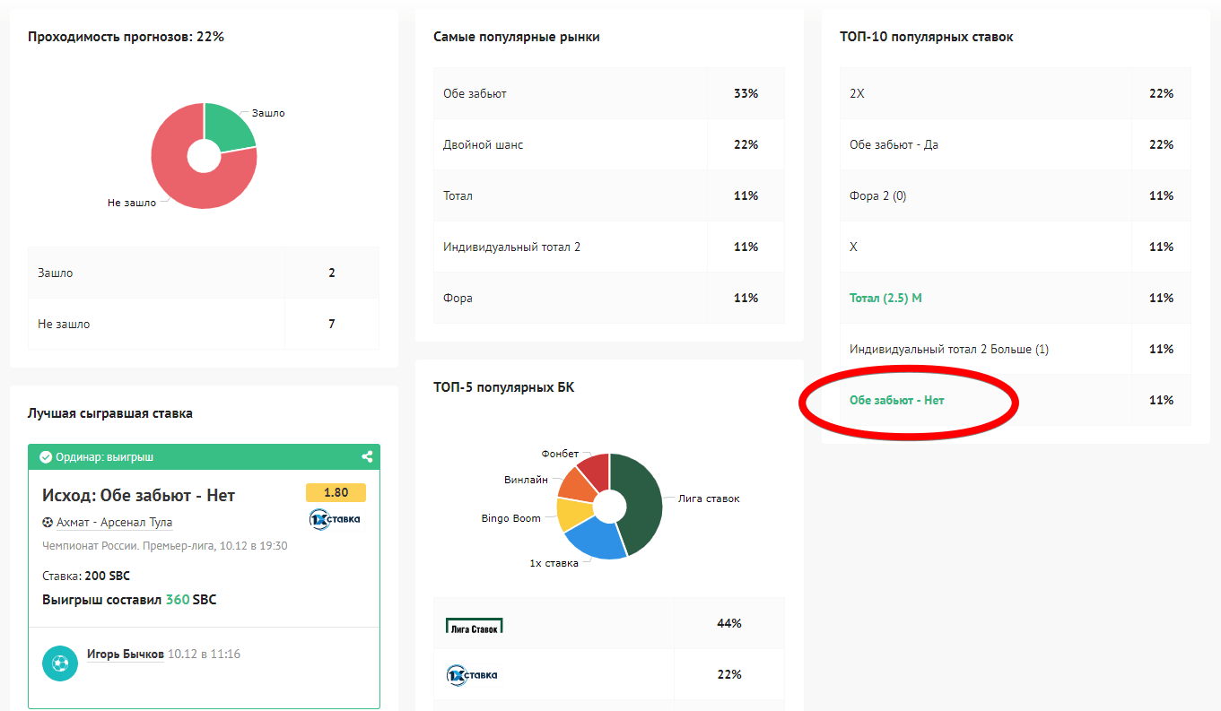Click the soccer ball icon near Ахмат
This screenshot has width=1221, height=711.
click(48, 523)
